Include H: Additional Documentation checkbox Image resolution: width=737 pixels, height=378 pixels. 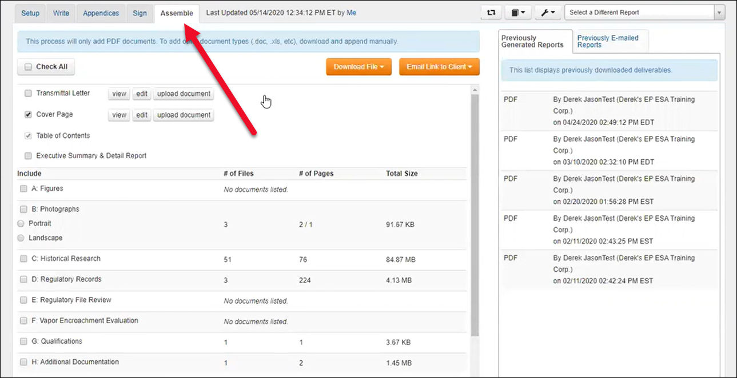(23, 362)
